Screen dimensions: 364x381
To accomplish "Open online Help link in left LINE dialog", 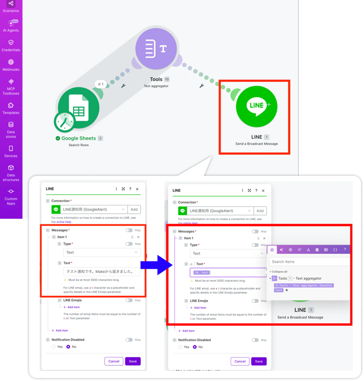I will click(64, 222).
